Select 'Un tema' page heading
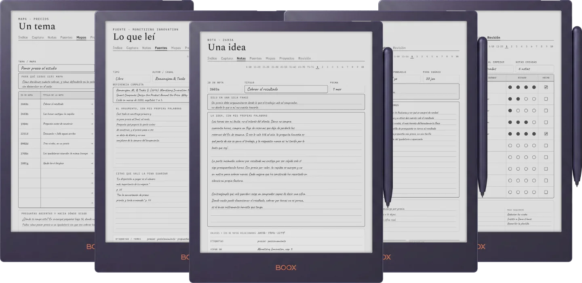This screenshot has width=582, height=283. click(x=37, y=27)
